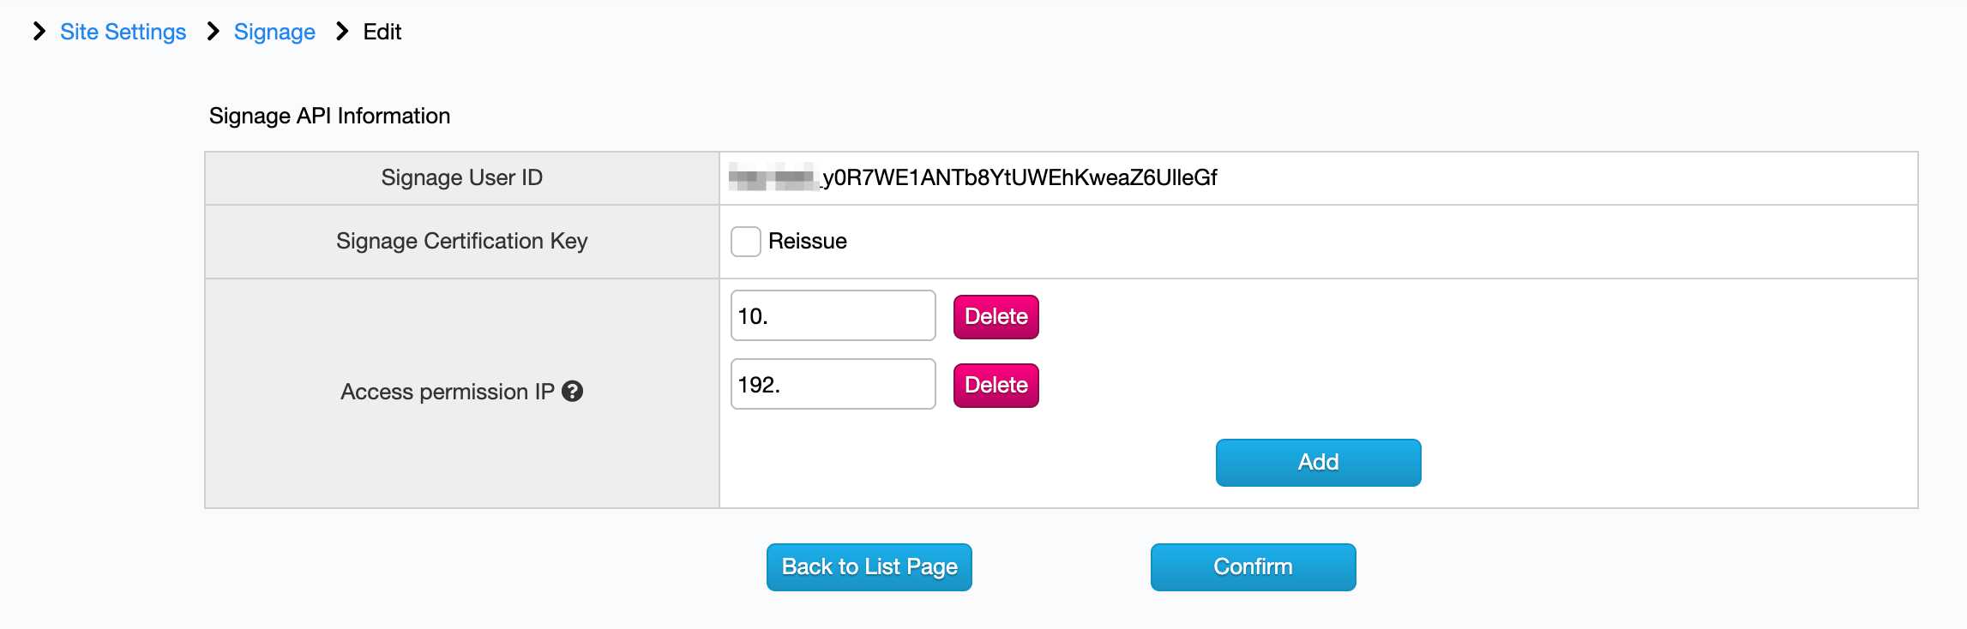Click the chevron before Signage breadcrumb
This screenshot has width=1967, height=629.
[213, 32]
